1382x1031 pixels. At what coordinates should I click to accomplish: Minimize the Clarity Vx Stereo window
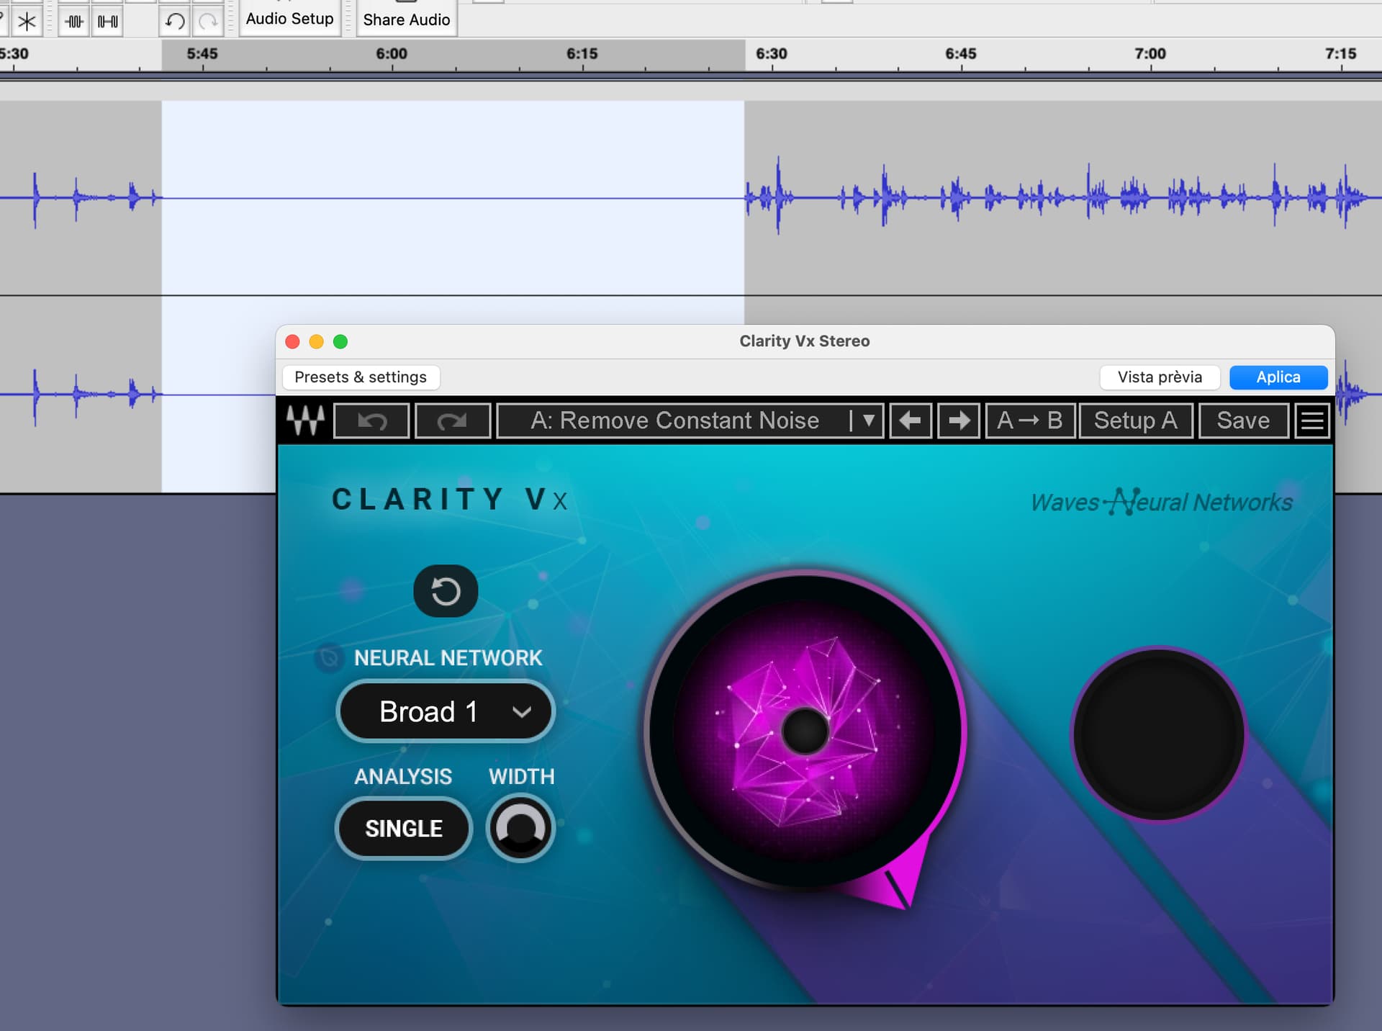tap(316, 341)
